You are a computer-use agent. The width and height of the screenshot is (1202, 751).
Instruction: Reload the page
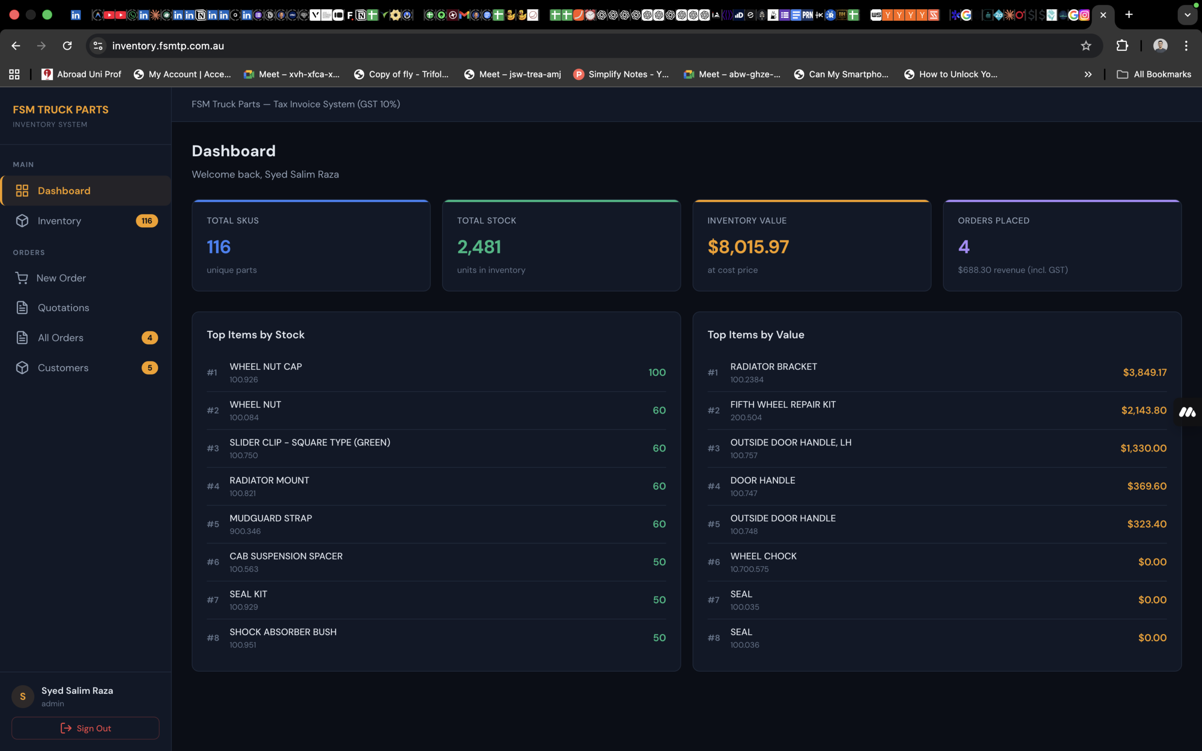pyautogui.click(x=67, y=46)
